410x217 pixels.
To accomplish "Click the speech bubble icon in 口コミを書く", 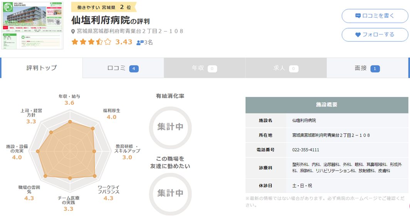I will pos(358,16).
